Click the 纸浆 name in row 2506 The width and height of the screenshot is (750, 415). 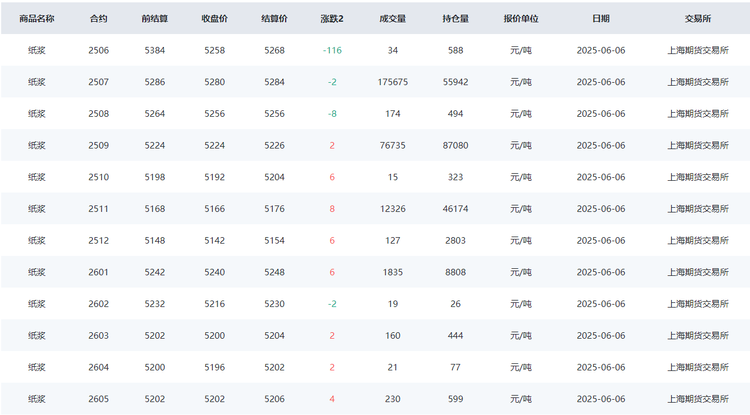(37, 50)
